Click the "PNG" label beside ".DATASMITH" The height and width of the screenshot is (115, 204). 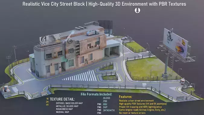(x=99, y=110)
